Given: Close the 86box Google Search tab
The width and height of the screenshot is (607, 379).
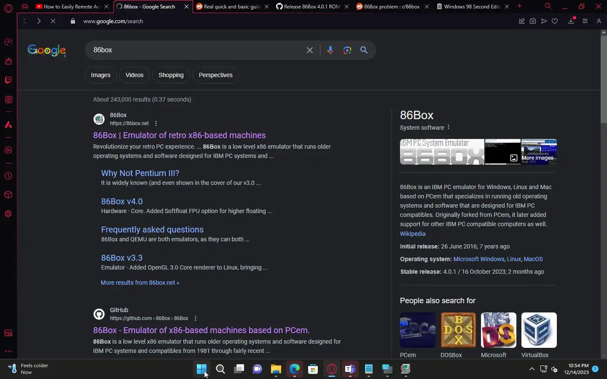Looking at the screenshot, I should tap(186, 6).
